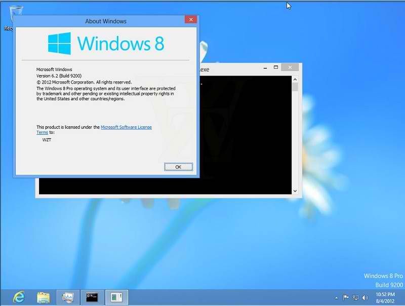The height and width of the screenshot is (306, 405).
Task: Open the System Information app in the taskbar
Action: pos(116,297)
